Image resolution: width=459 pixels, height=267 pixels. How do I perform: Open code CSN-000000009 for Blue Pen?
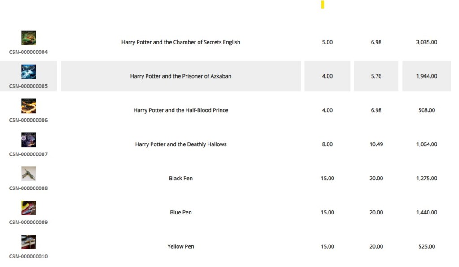(x=28, y=222)
